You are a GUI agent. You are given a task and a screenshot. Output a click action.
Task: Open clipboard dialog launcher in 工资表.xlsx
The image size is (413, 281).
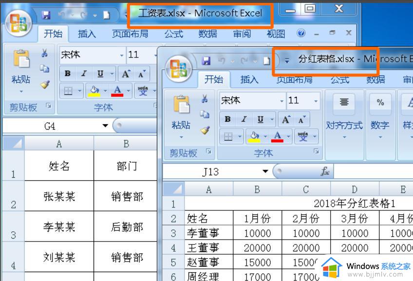click(49, 106)
